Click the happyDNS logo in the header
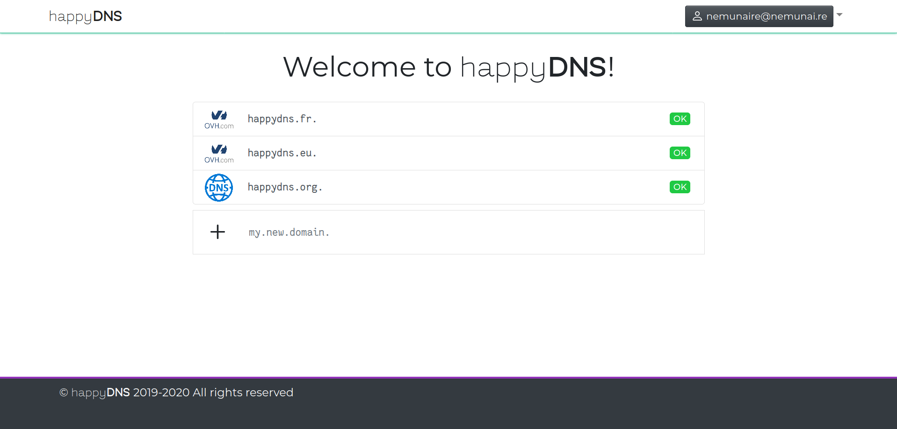 tap(85, 16)
